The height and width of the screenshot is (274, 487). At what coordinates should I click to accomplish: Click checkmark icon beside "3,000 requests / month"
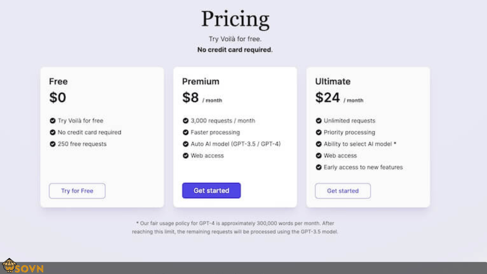coord(186,121)
